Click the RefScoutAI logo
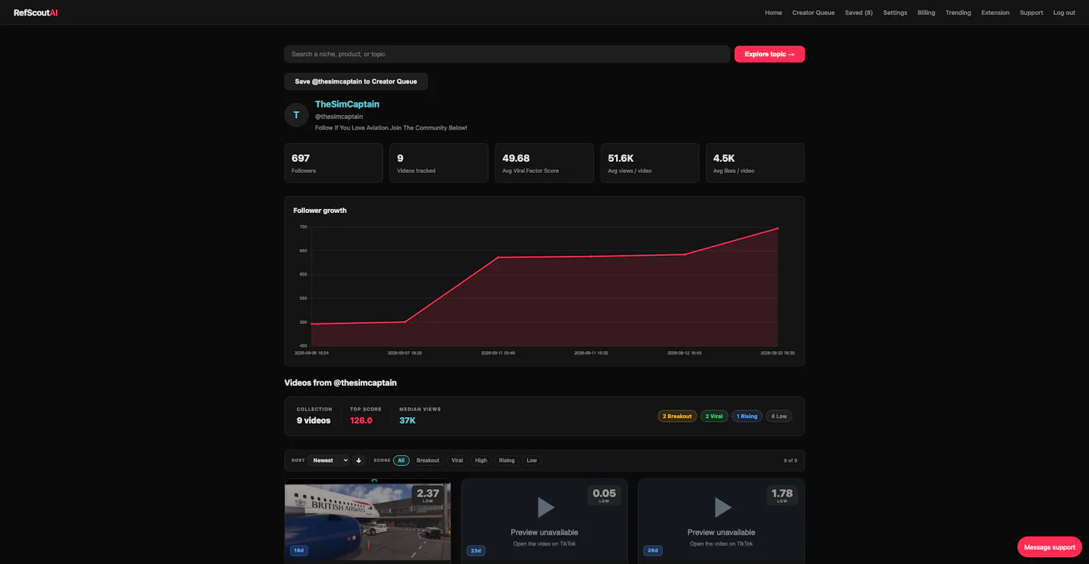 click(x=35, y=13)
